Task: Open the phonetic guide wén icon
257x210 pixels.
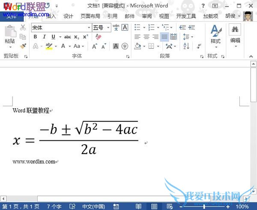Action: (116, 27)
